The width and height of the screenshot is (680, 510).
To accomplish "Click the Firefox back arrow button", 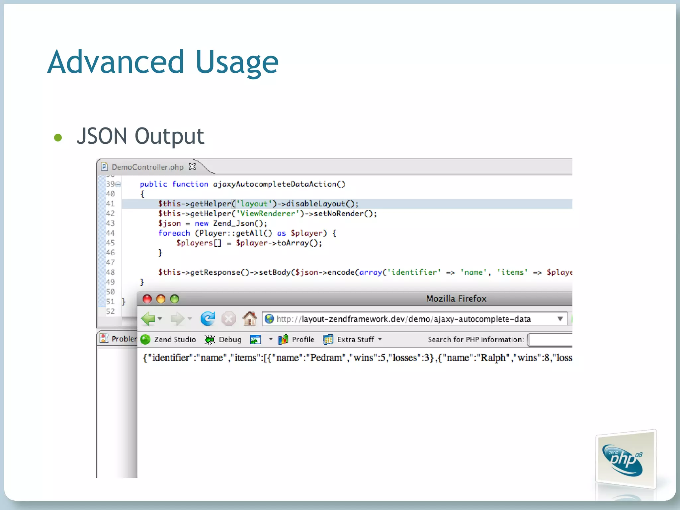I will coord(148,319).
